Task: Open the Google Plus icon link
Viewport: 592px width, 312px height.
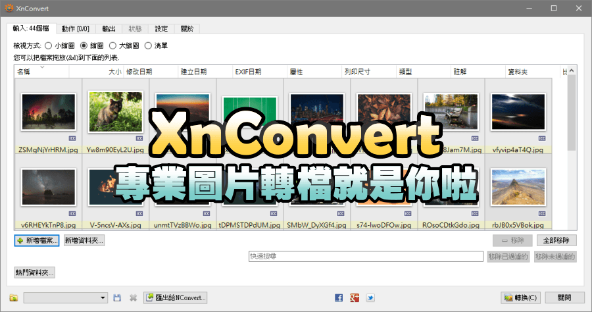Action: (355, 298)
